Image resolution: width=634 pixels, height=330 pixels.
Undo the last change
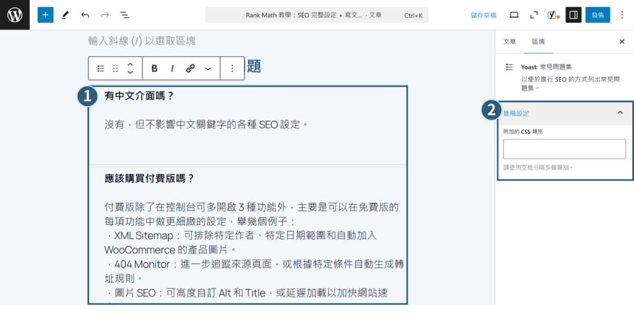[85, 15]
